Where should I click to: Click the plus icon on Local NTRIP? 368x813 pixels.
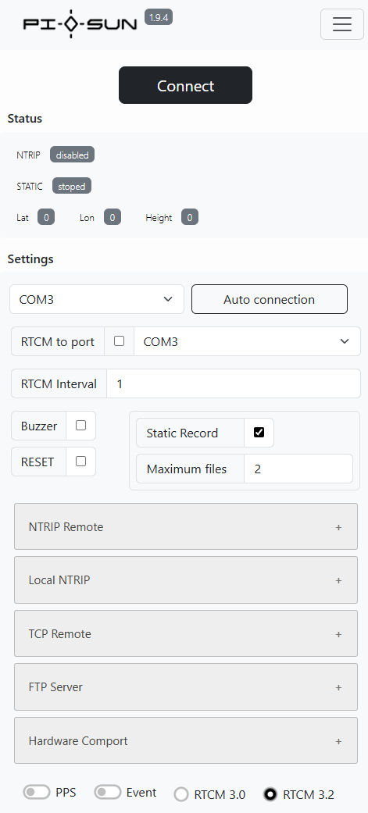click(338, 581)
